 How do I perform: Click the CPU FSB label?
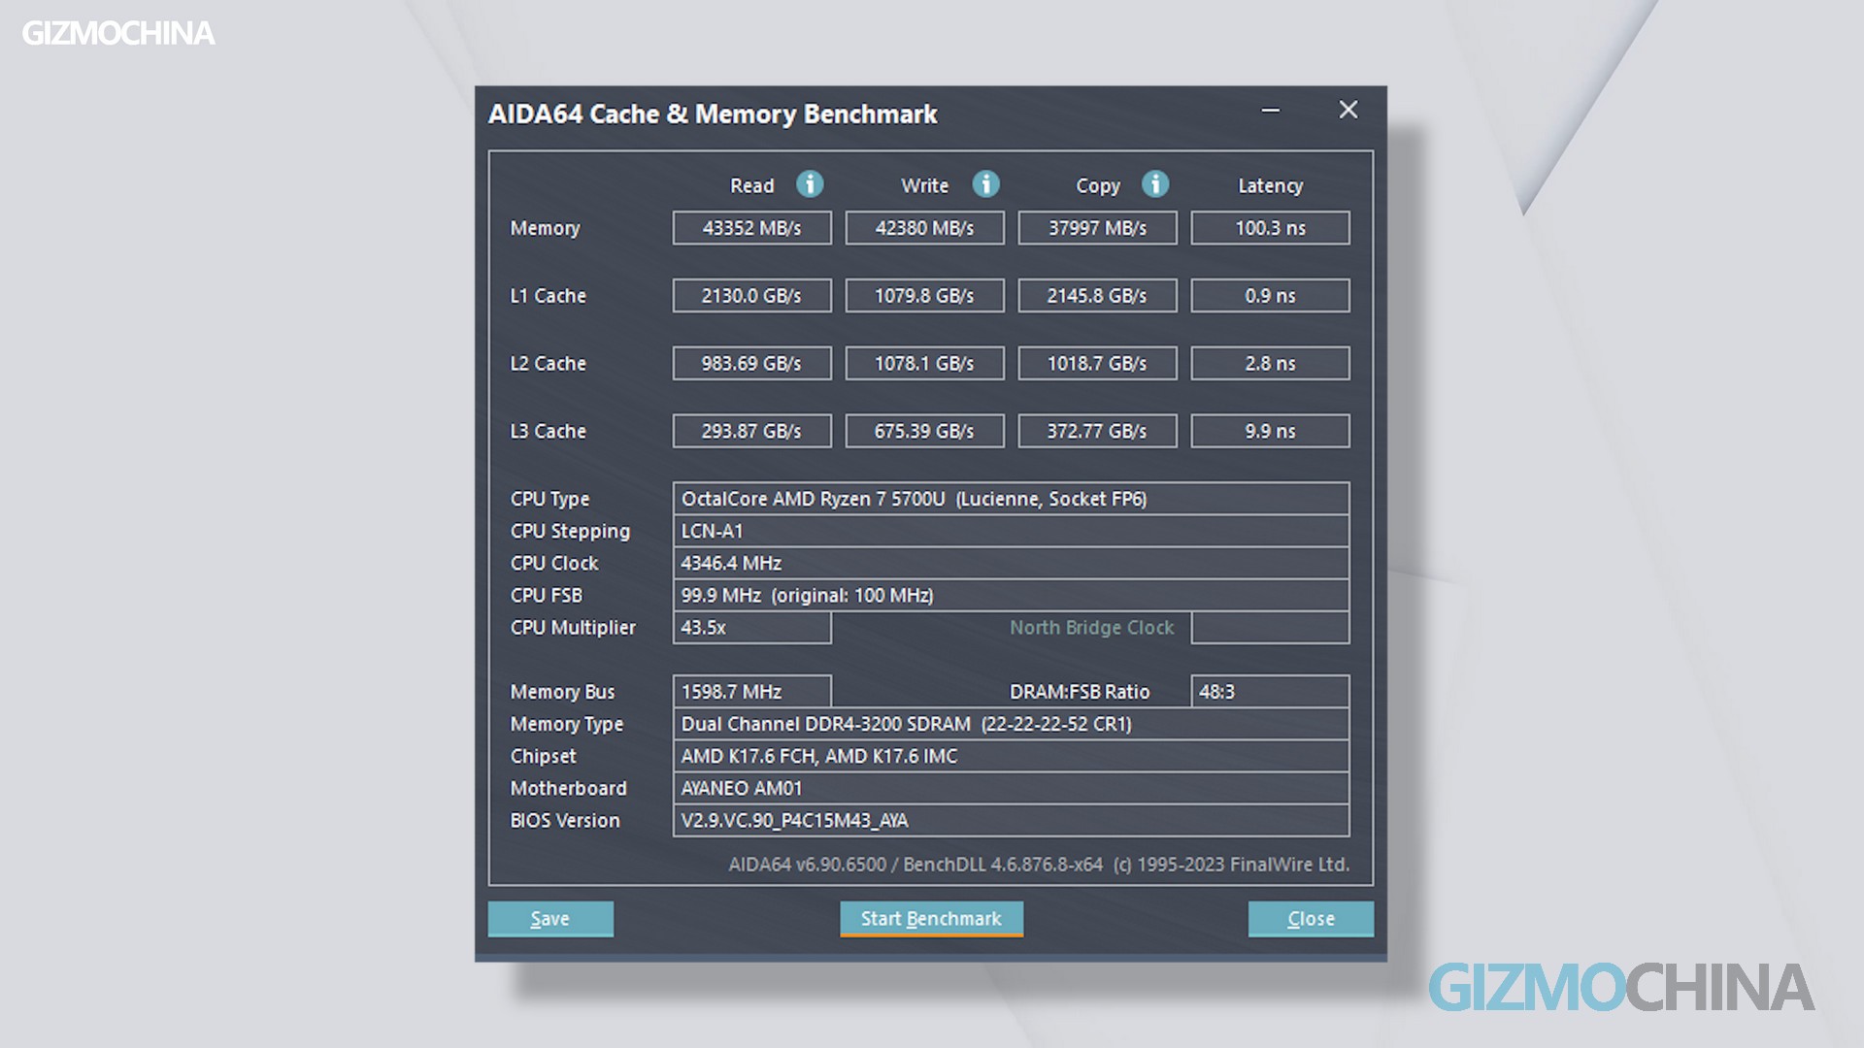[546, 595]
